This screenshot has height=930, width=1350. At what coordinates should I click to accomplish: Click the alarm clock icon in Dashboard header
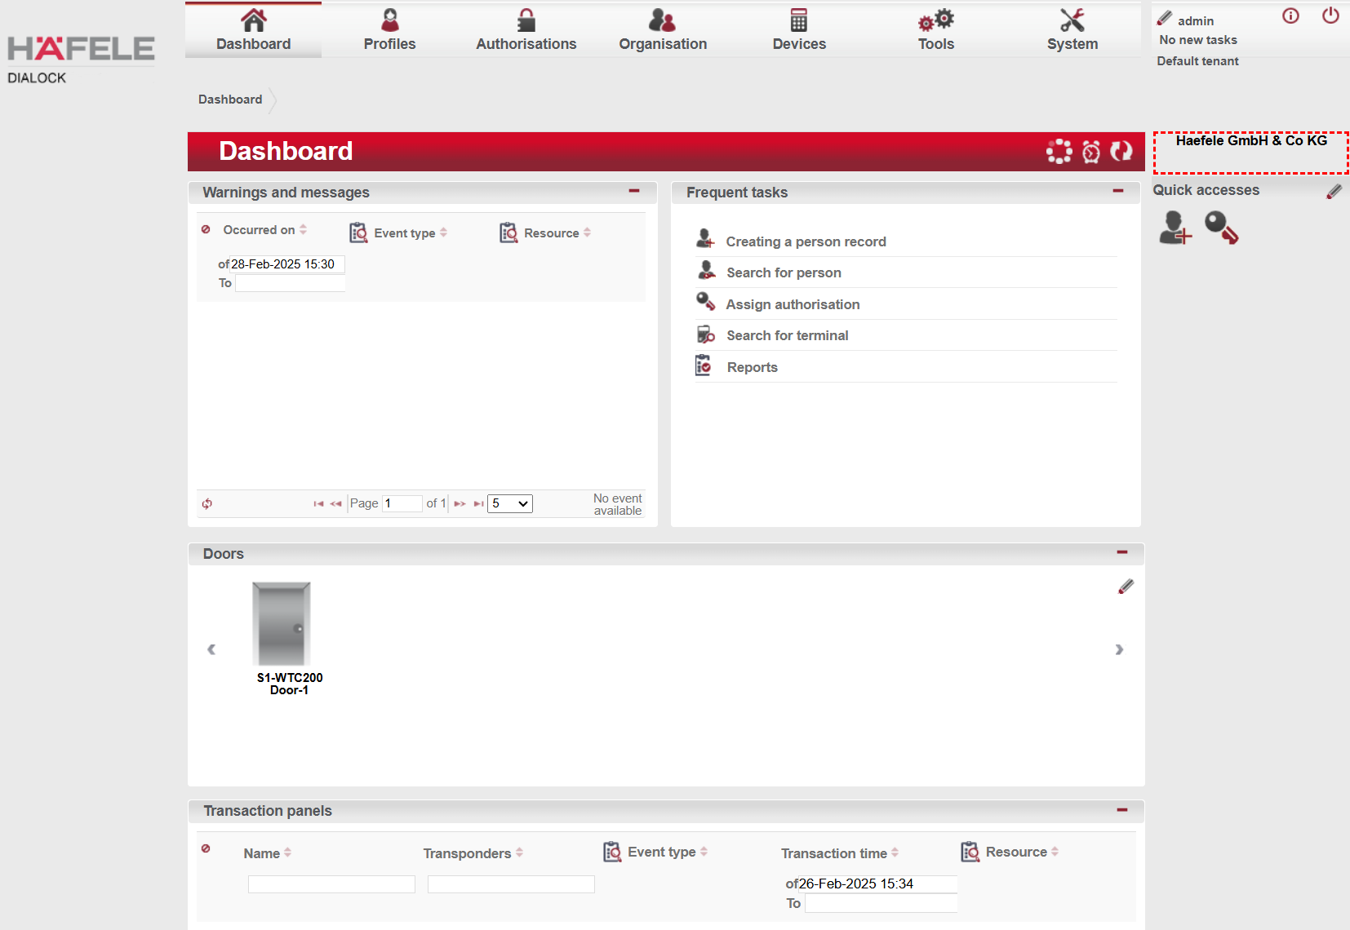pos(1091,152)
